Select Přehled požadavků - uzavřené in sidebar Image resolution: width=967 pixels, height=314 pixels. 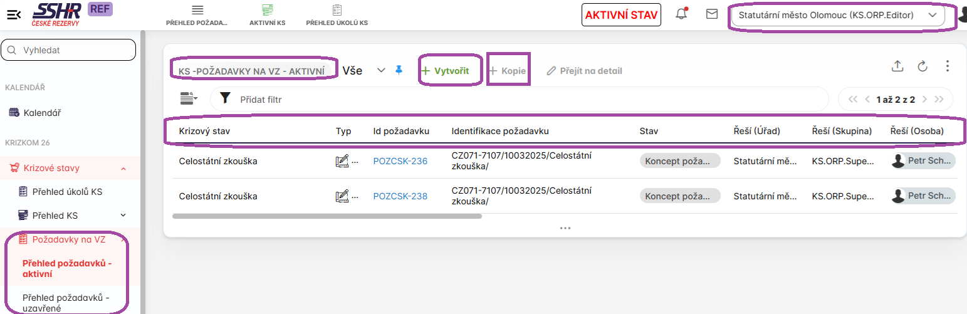pyautogui.click(x=66, y=303)
